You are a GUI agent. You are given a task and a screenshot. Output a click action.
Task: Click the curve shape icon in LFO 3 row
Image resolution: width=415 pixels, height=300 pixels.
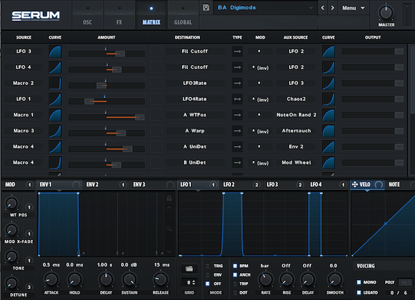pyautogui.click(x=55, y=51)
